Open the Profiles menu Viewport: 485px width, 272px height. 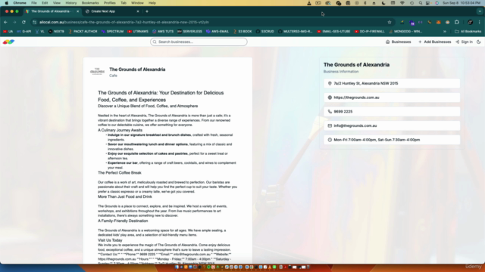pyautogui.click(x=109, y=3)
